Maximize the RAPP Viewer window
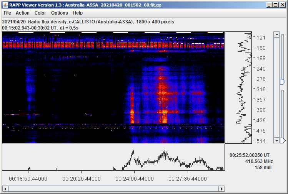Viewport: 288px width, 194px height. point(275,4)
